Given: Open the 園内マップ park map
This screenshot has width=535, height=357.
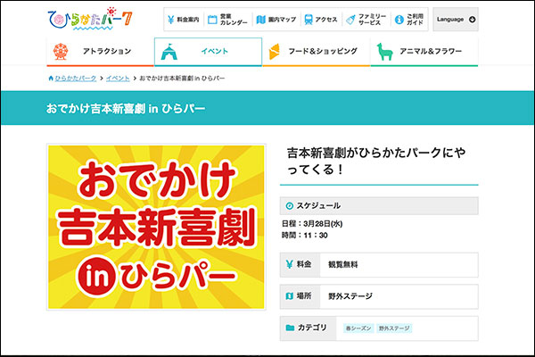Looking at the screenshot, I should point(273,19).
